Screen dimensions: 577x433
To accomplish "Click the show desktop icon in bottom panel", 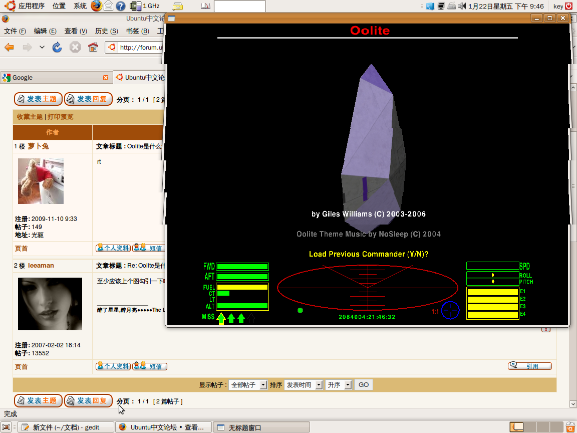I will click(x=6, y=427).
